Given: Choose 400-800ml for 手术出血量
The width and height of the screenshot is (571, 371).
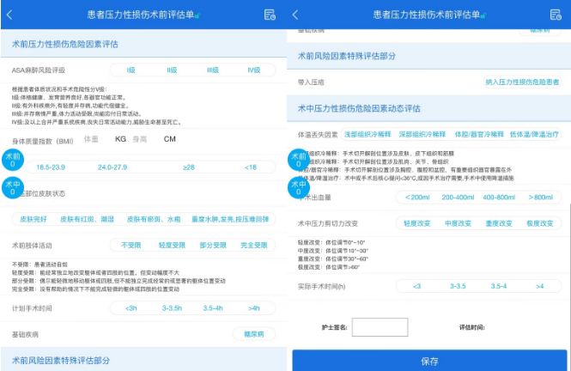Looking at the screenshot, I should 499,198.
